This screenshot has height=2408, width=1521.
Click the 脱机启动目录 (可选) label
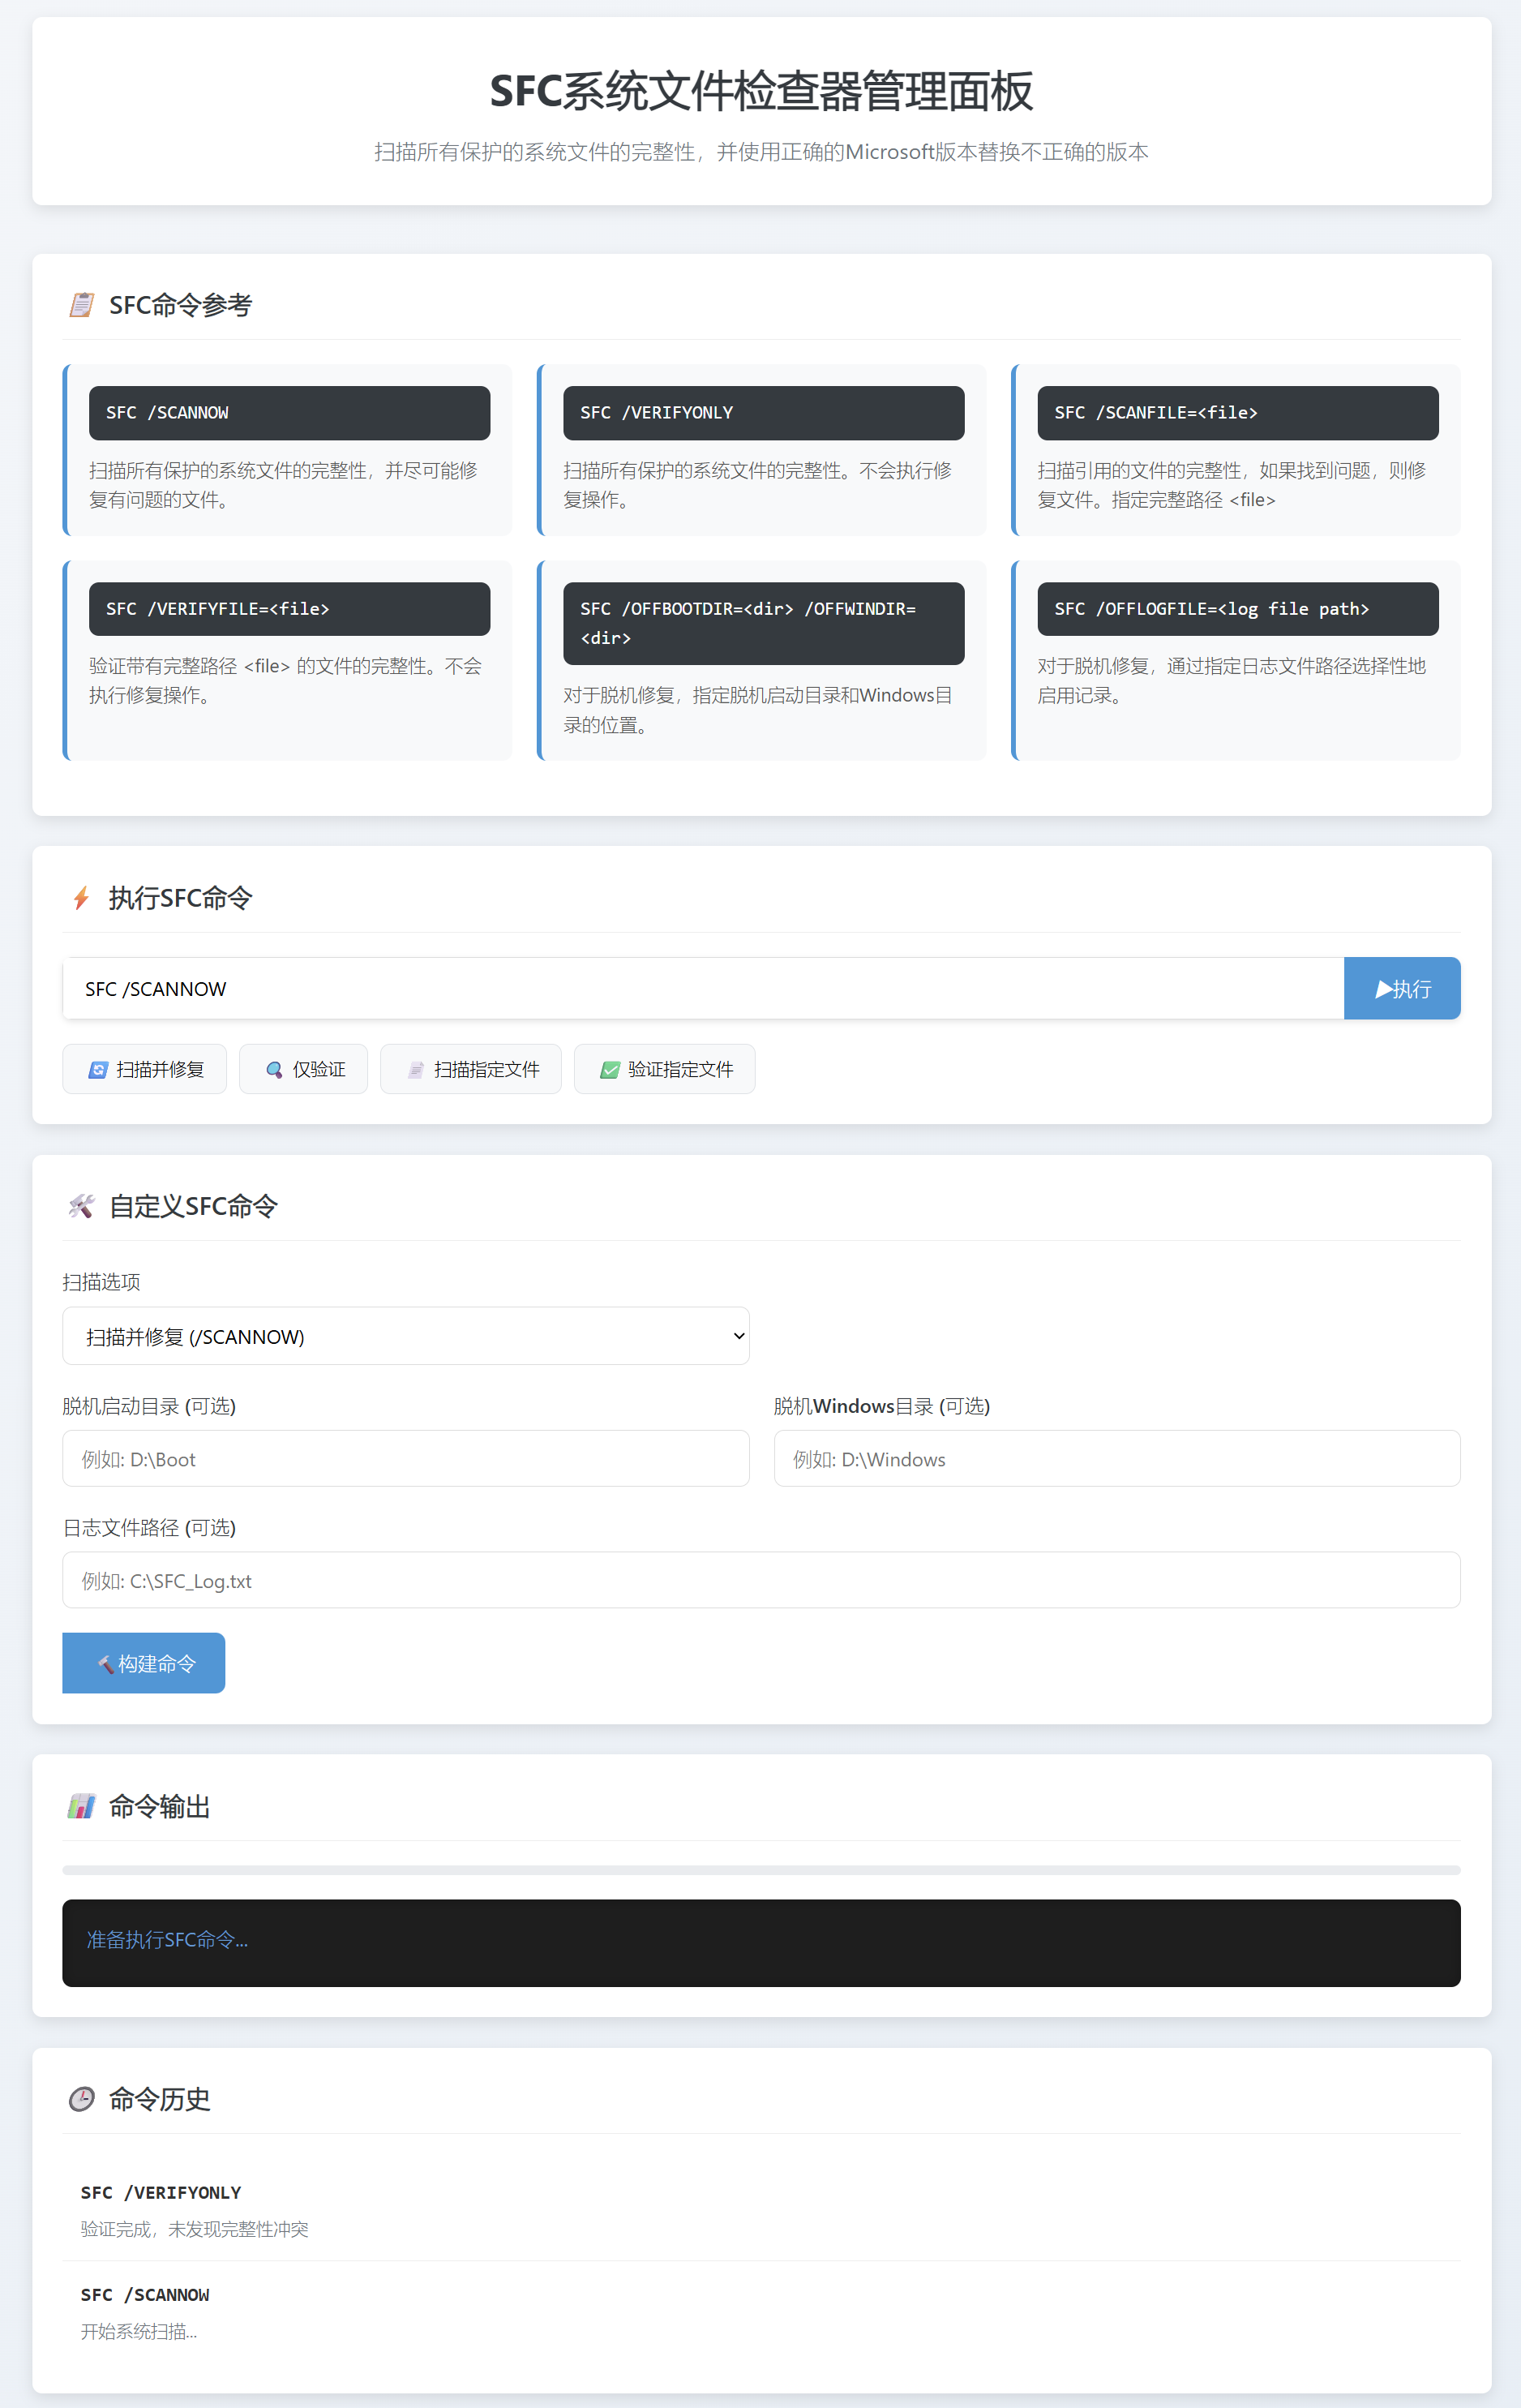(x=149, y=1406)
